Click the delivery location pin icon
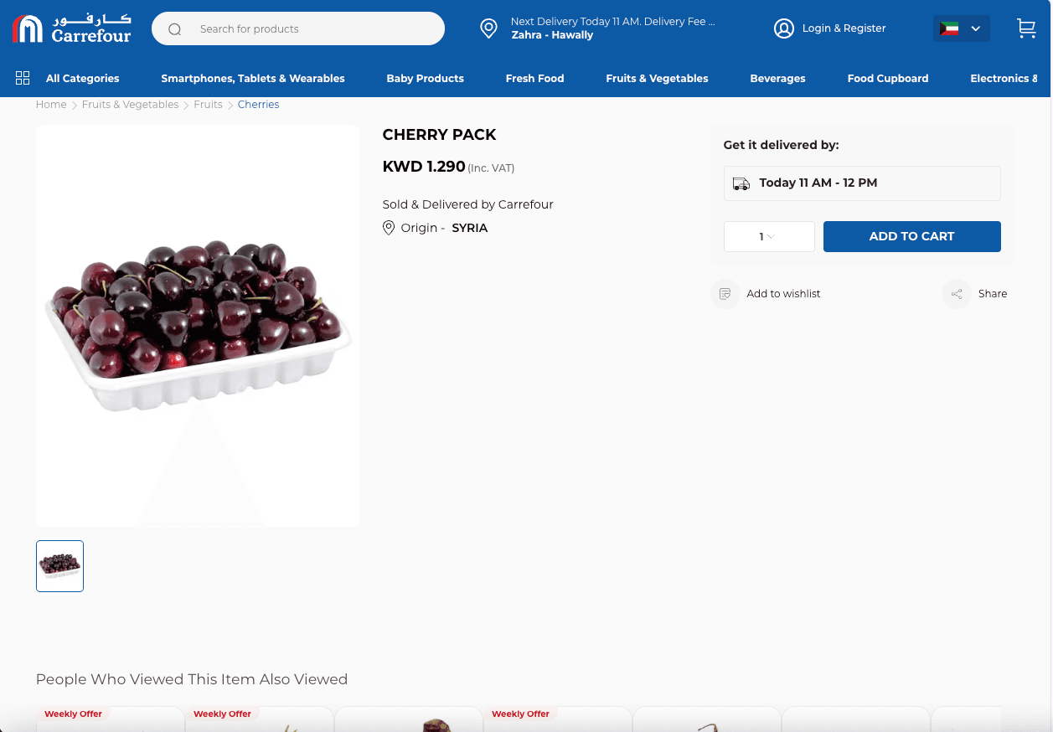The image size is (1053, 732). pyautogui.click(x=488, y=28)
